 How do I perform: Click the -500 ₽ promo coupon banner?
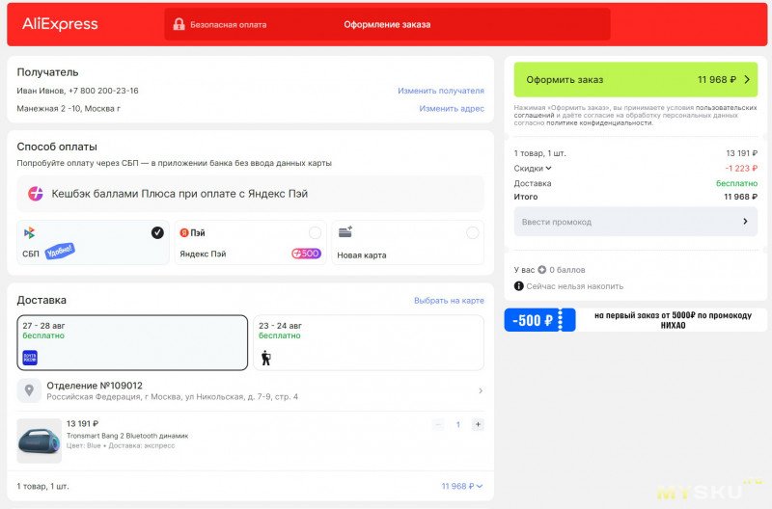pos(636,320)
